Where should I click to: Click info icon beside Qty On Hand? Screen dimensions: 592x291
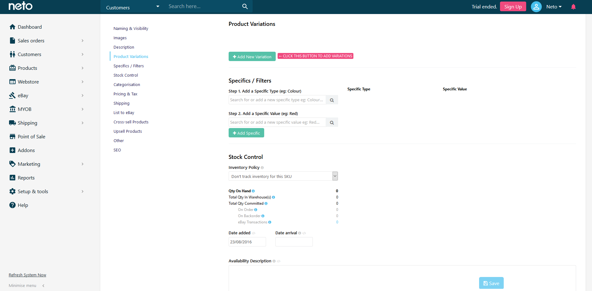pyautogui.click(x=253, y=191)
